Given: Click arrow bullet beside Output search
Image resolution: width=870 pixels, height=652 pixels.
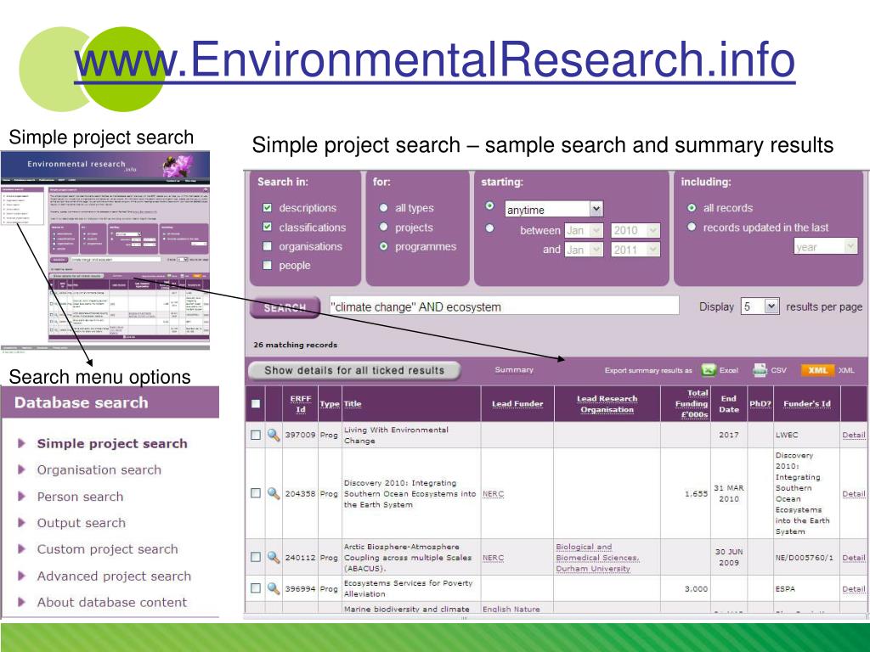Looking at the screenshot, I should (x=22, y=523).
